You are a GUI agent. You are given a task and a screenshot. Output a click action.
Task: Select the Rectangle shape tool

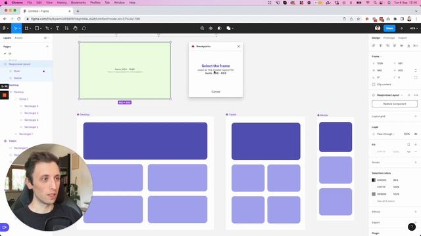pos(37,28)
